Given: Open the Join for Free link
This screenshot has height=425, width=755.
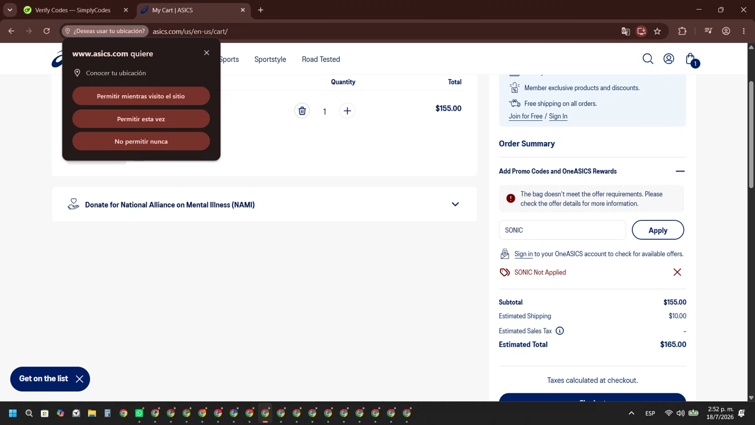Looking at the screenshot, I should click(x=525, y=116).
